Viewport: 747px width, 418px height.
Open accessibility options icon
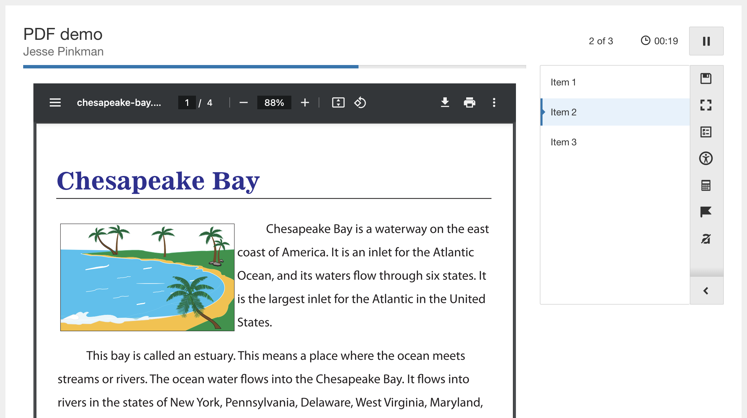tap(706, 159)
